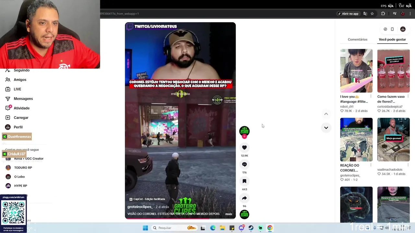415x233 pixels.
Task: Open LIVE in the sidebar
Action: (18, 89)
